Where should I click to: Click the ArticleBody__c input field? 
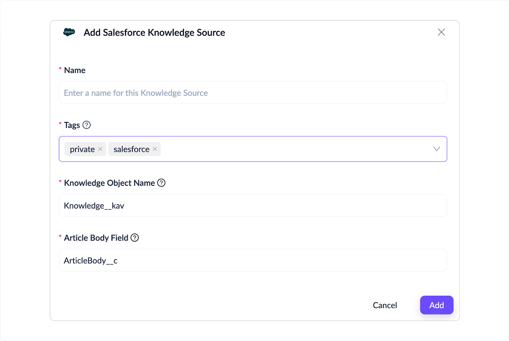253,260
